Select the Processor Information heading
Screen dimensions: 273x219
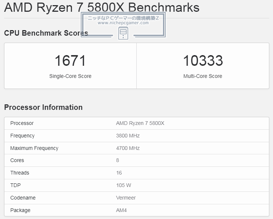(43, 107)
